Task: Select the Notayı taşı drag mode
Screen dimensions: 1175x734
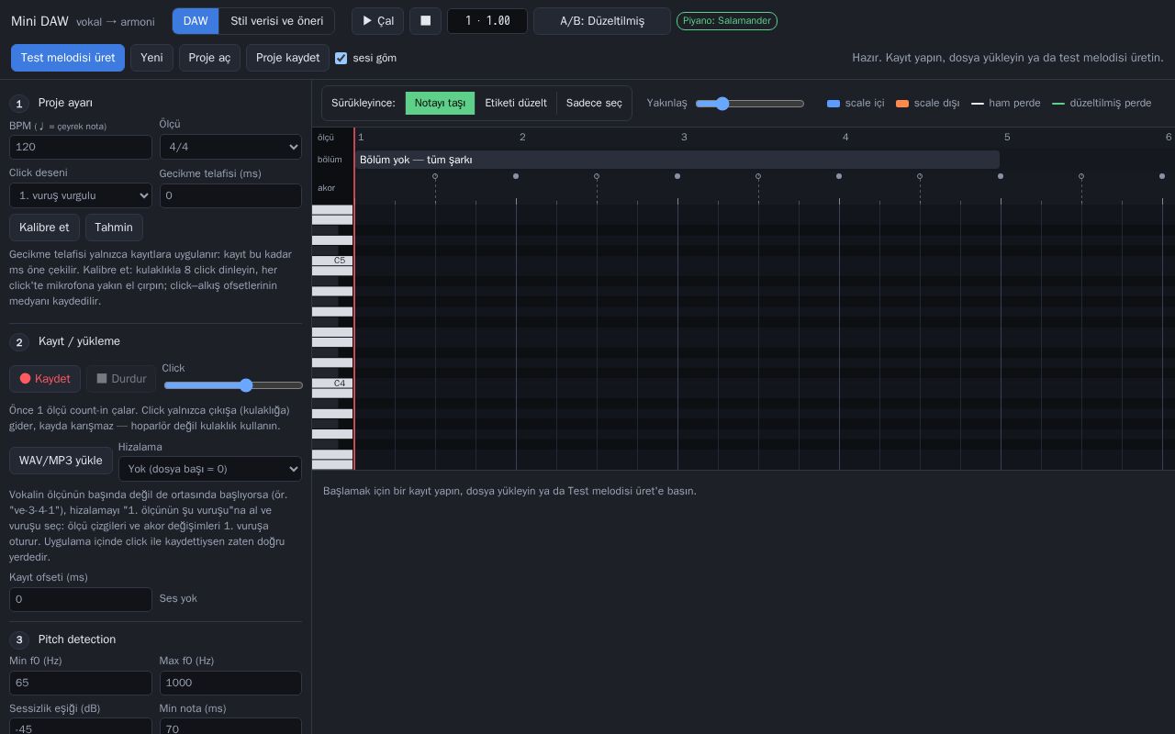Action: coord(440,103)
